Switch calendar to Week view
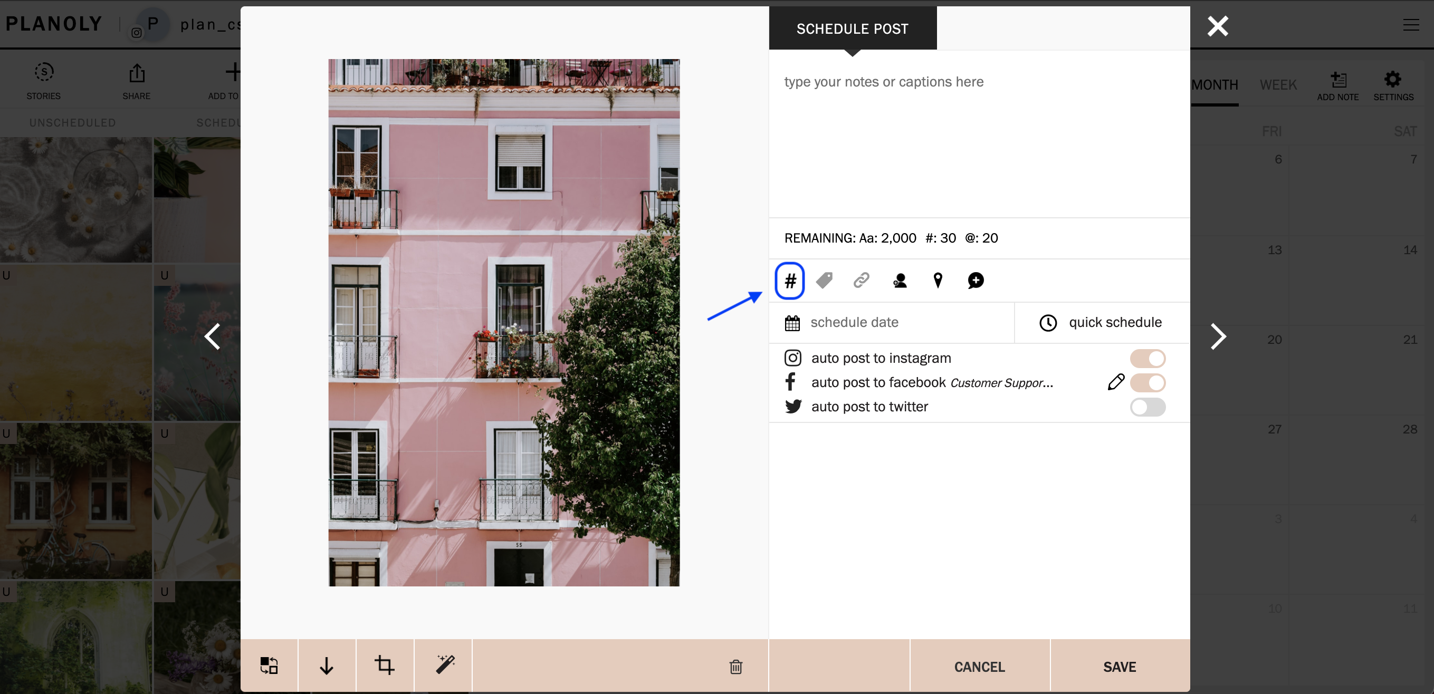This screenshot has height=694, width=1434. coord(1278,85)
